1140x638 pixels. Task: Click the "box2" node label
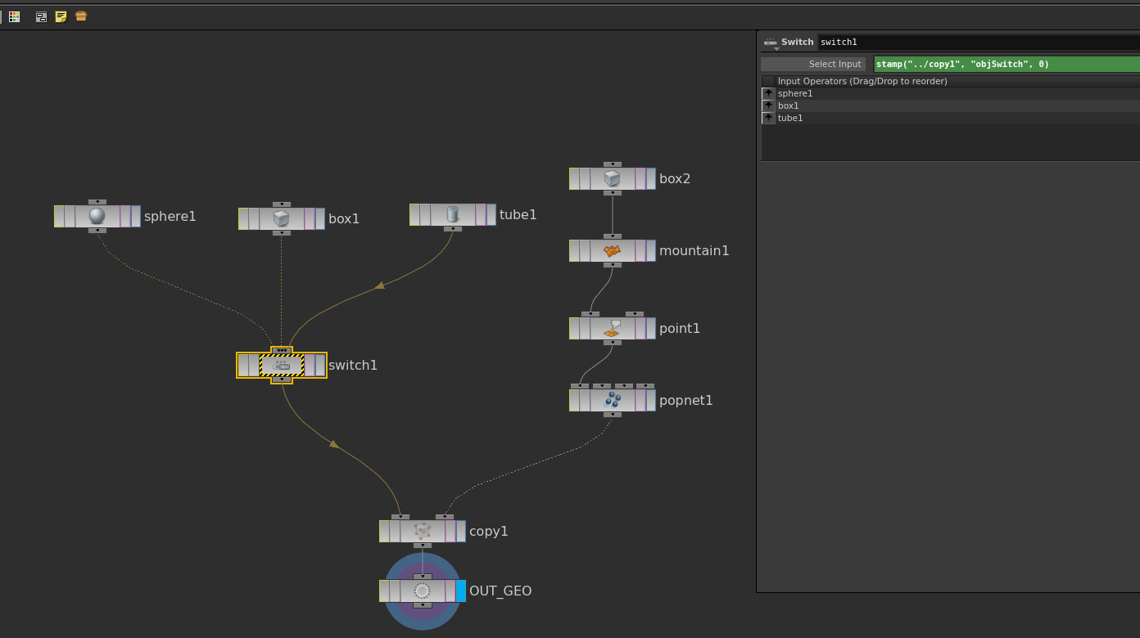click(x=675, y=179)
